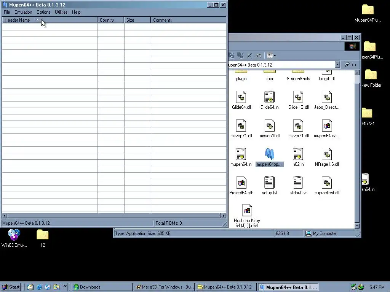Sort ROM list by Comments column
The width and height of the screenshot is (390, 292).
189,20
